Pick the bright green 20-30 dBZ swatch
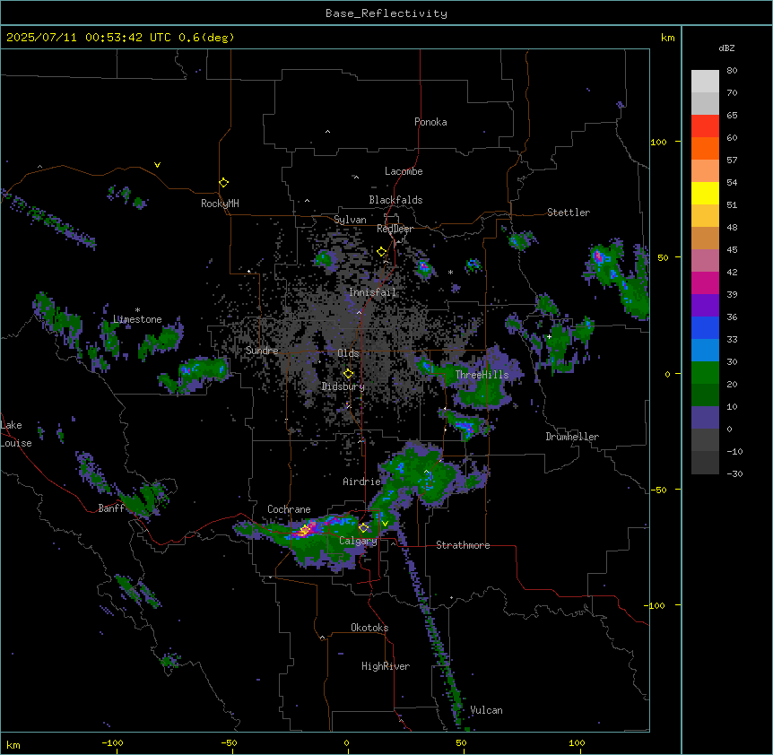The width and height of the screenshot is (773, 755). [705, 373]
